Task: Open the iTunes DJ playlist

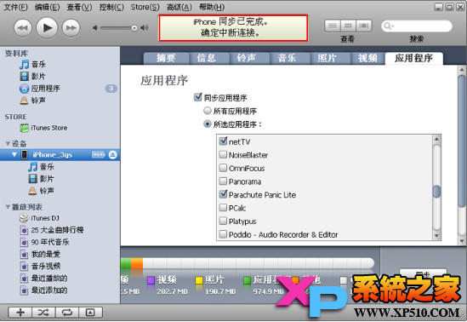Action: point(39,218)
